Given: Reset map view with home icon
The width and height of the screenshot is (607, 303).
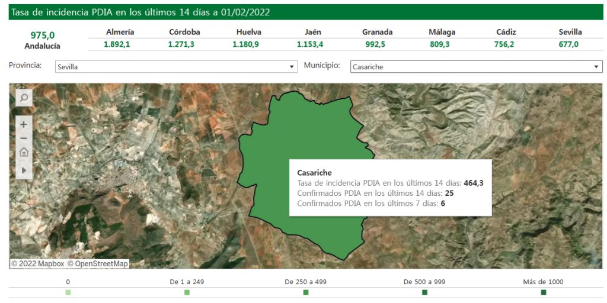Looking at the screenshot, I should click(x=24, y=152).
